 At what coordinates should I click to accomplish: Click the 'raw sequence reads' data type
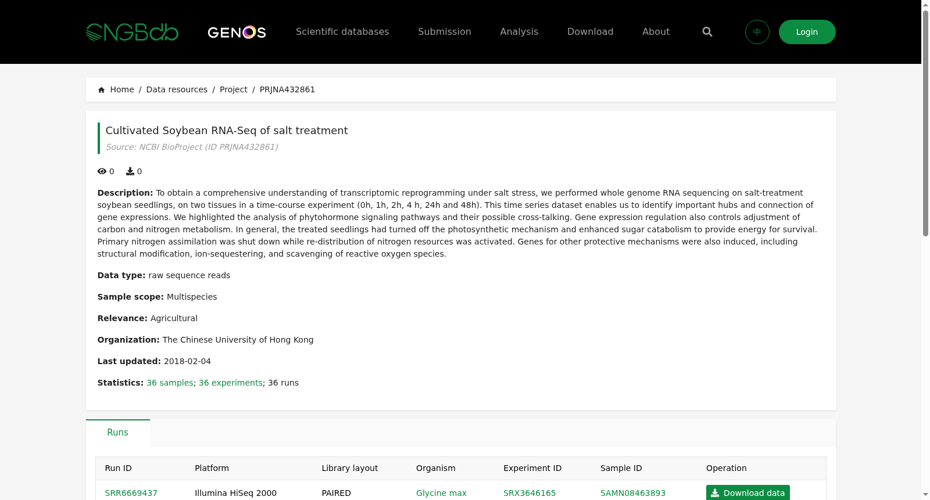(189, 275)
